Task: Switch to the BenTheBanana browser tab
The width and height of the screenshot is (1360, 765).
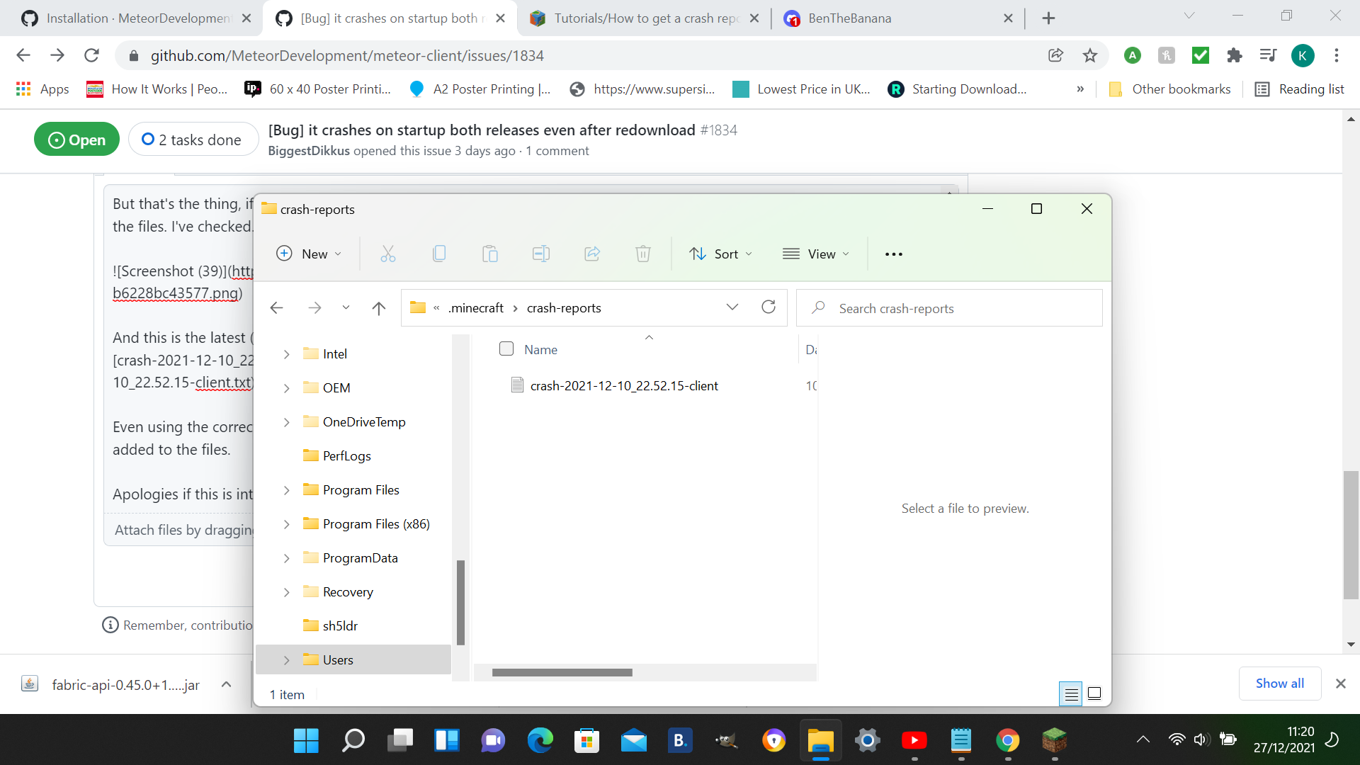Action: 850,18
